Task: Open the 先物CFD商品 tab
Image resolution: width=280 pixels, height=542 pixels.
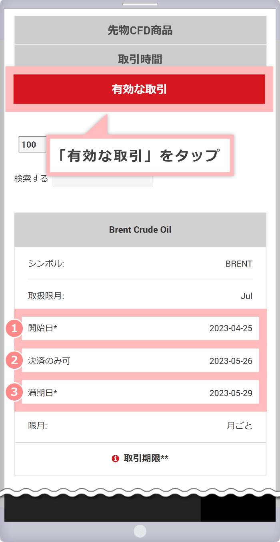Action: tap(140, 30)
